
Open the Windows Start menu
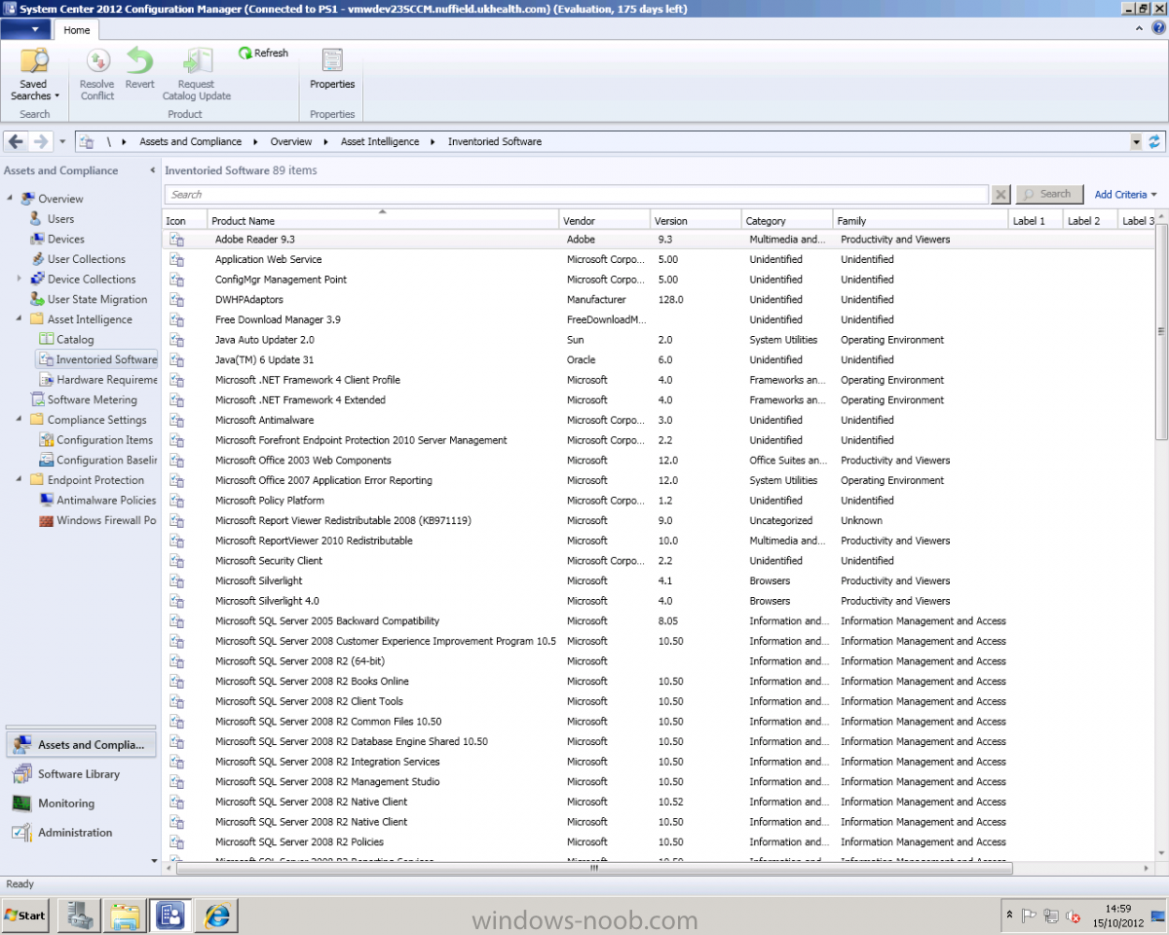[25, 916]
